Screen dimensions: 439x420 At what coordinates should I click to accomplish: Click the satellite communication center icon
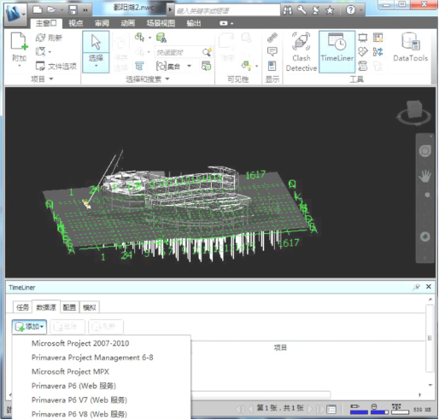(316, 10)
